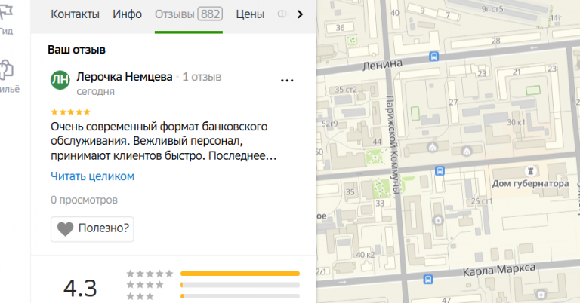
Task: Open the three-dots menu of your review
Action: [x=287, y=81]
